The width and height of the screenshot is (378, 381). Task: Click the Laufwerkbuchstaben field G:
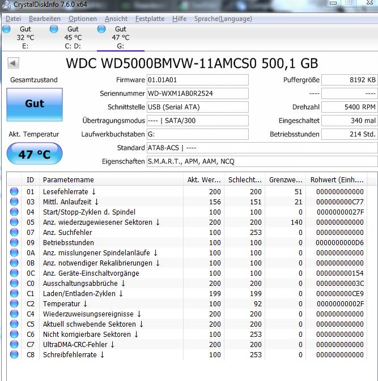click(x=198, y=134)
